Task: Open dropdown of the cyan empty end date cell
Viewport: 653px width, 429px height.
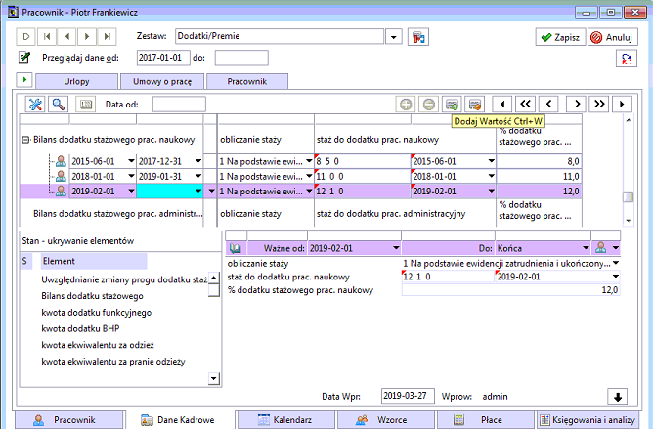Action: click(198, 192)
